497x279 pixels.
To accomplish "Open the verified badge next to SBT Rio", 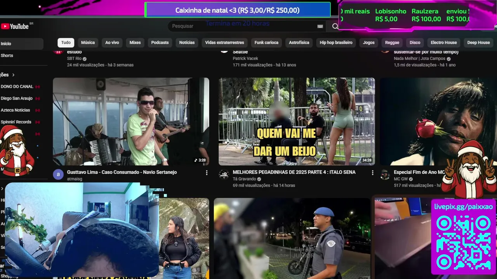I will tap(85, 59).
